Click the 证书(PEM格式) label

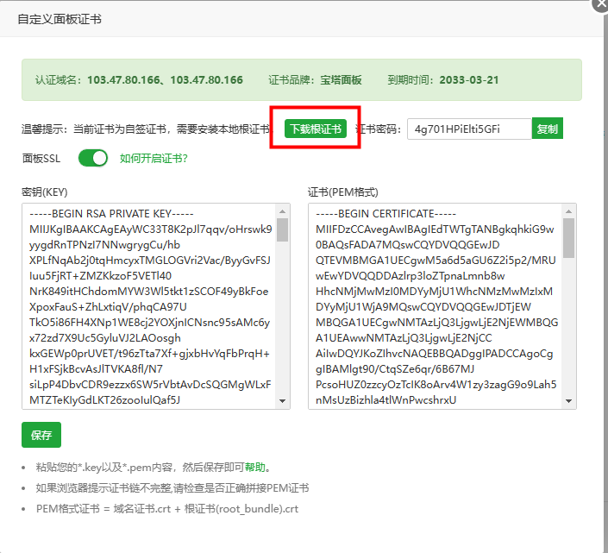(x=342, y=192)
